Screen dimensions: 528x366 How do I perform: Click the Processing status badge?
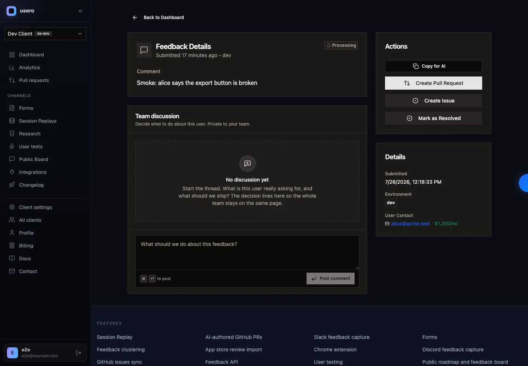[x=341, y=45]
